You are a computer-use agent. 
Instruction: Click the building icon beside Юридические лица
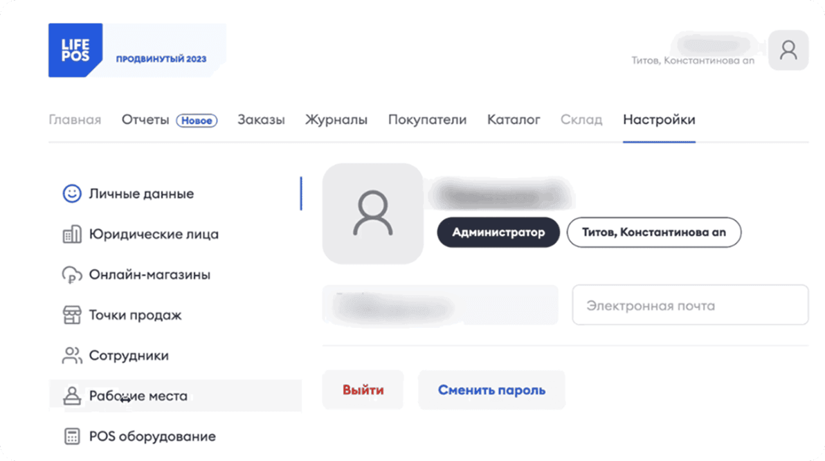click(x=72, y=234)
